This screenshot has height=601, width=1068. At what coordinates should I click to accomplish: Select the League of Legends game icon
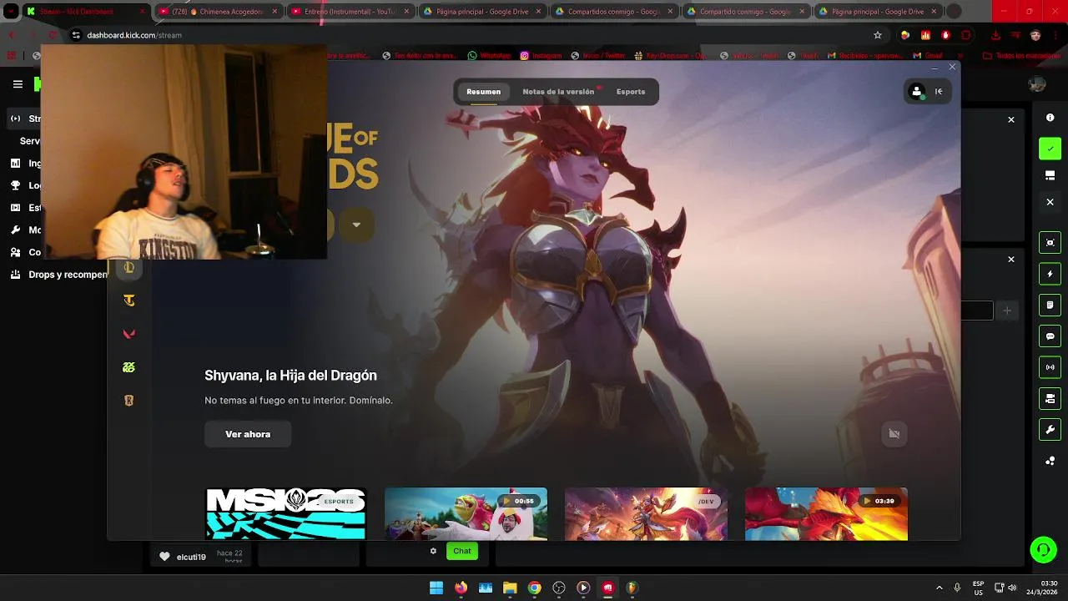click(x=128, y=267)
